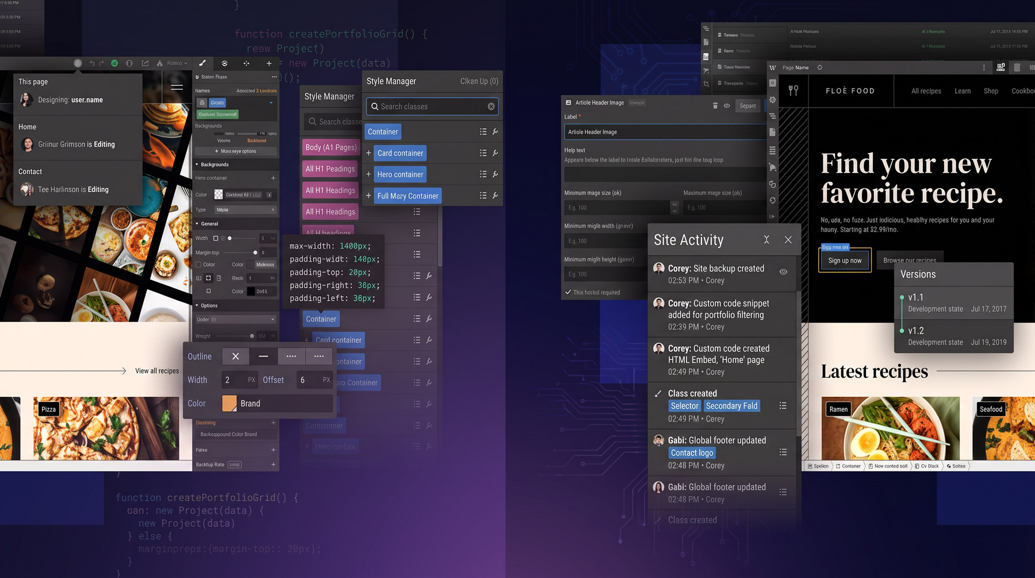Expand the Full Mazy Container class row

[x=369, y=196]
